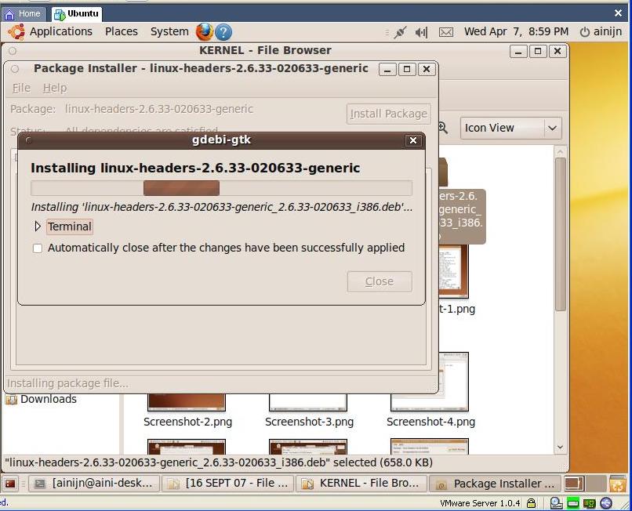Open the Icon View dropdown
Viewport: 632px width, 511px height.
510,129
